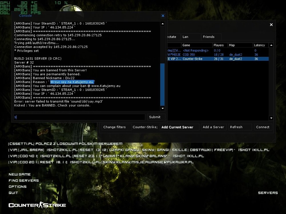Sort servers by Players column
Screen dimensions: 286x214
(x=220, y=45)
